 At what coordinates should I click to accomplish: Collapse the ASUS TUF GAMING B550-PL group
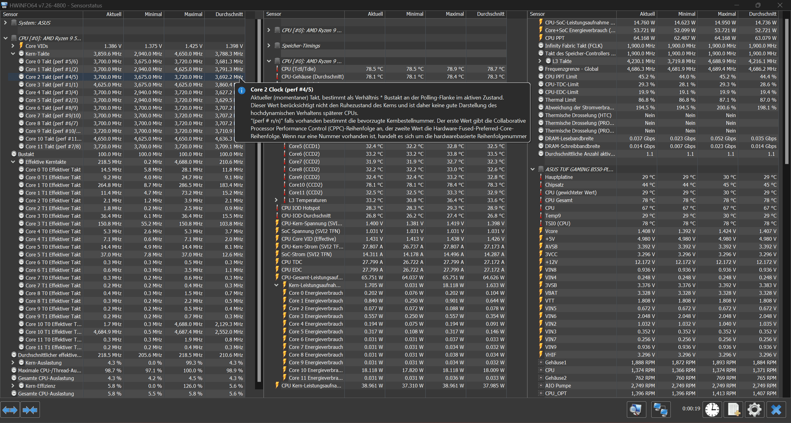click(532, 169)
